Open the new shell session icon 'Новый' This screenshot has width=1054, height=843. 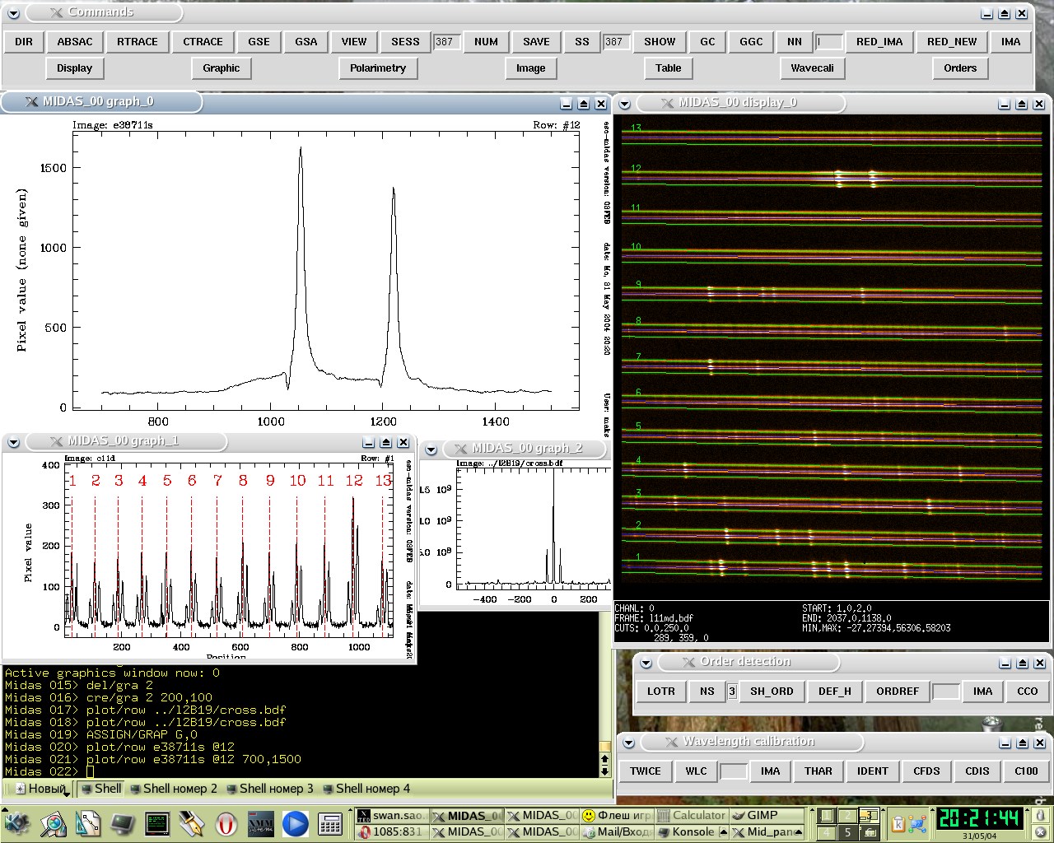coord(40,789)
